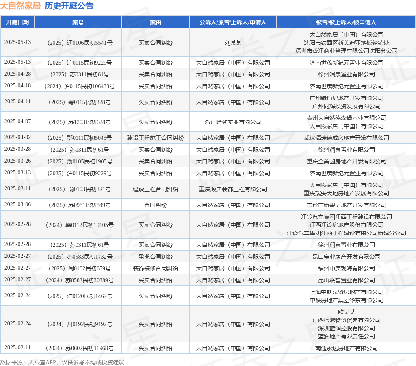Click date 2025-02-11

[x=17, y=347]
